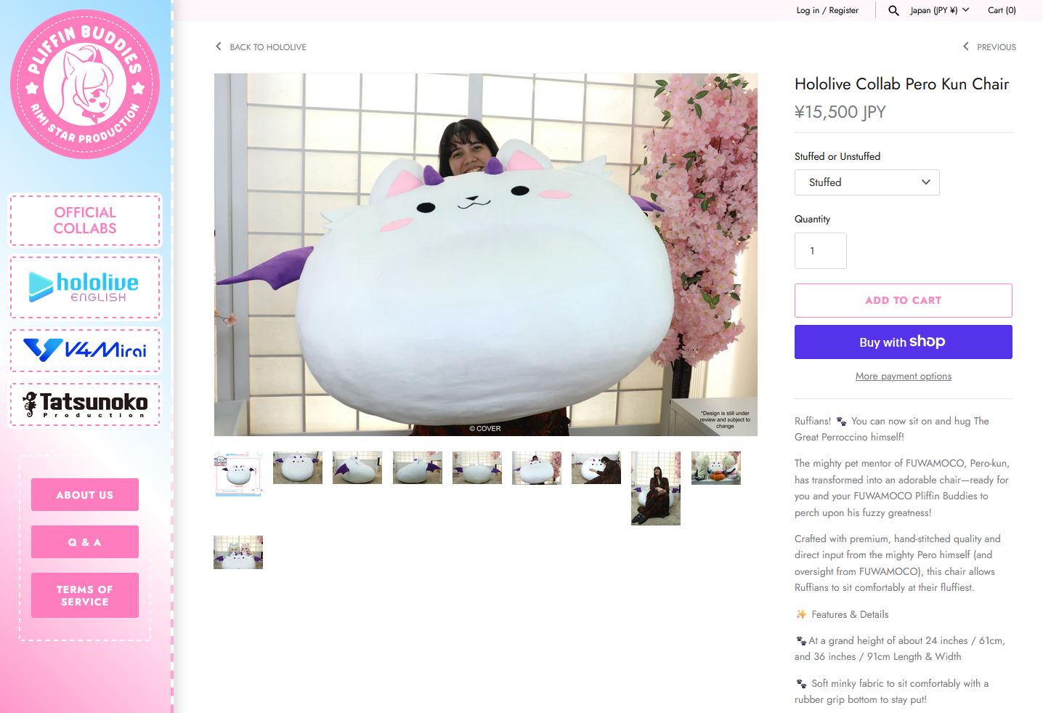
Task: Open the Hololive English logo link
Action: pos(85,287)
